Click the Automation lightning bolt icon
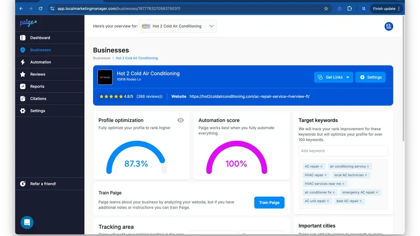Viewport: 420px width, 236px height. pyautogui.click(x=23, y=62)
